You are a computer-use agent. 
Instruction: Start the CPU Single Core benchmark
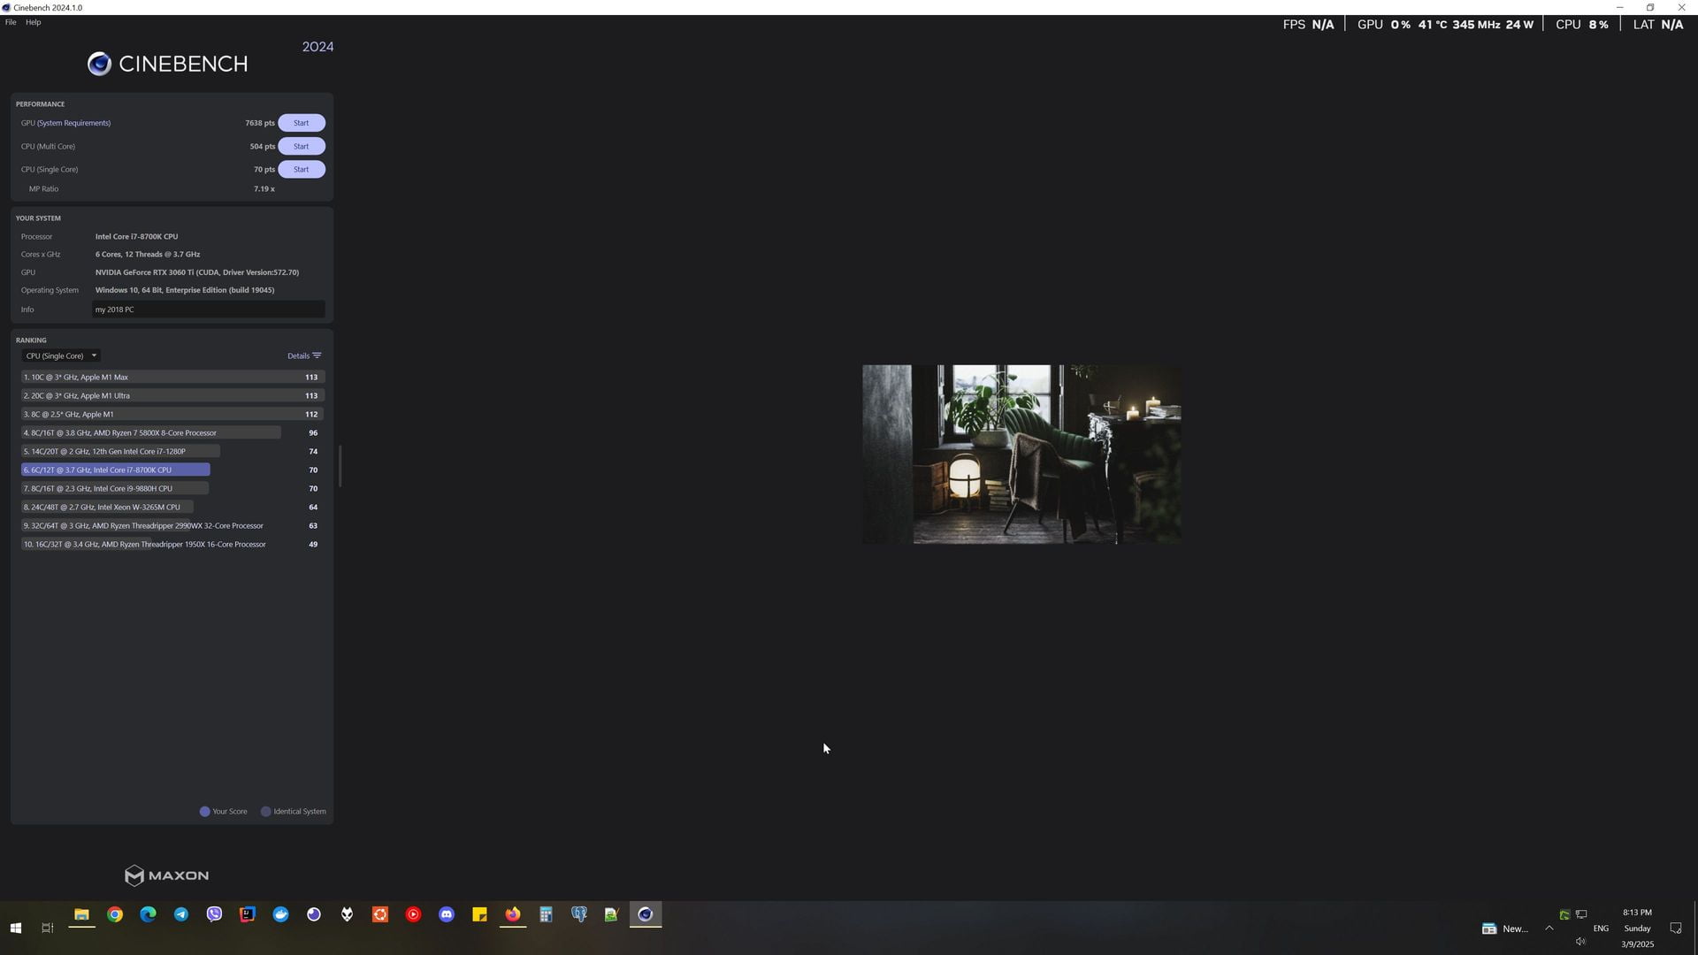coord(301,169)
